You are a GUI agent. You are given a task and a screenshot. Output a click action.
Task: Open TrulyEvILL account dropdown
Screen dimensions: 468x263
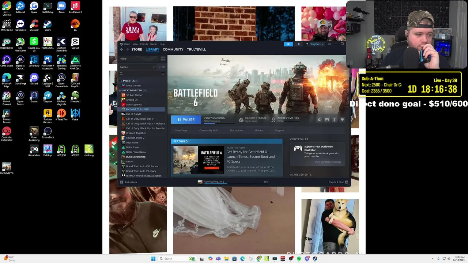tap(317, 44)
